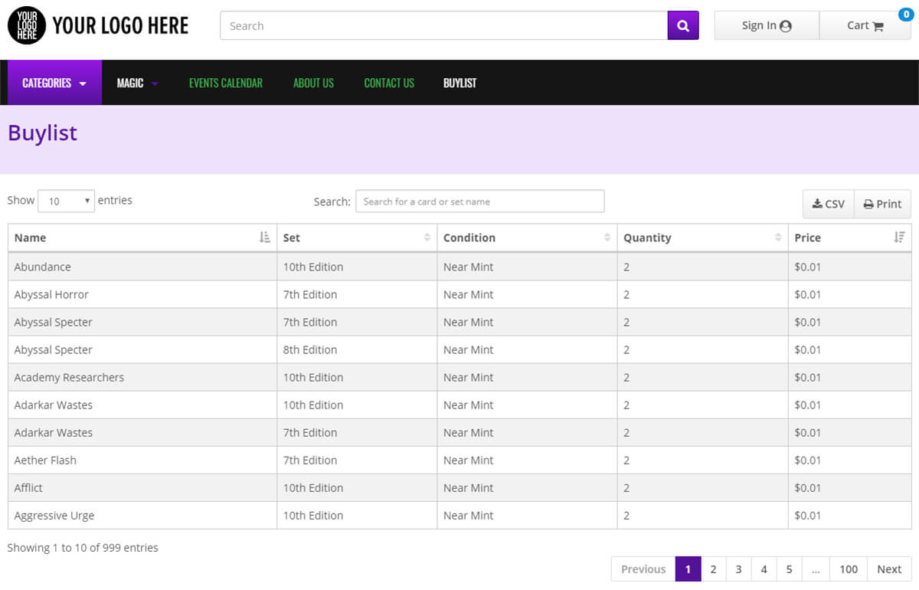This screenshot has height=590, width=919.
Task: Select the Abundance card name
Action: [x=42, y=267]
